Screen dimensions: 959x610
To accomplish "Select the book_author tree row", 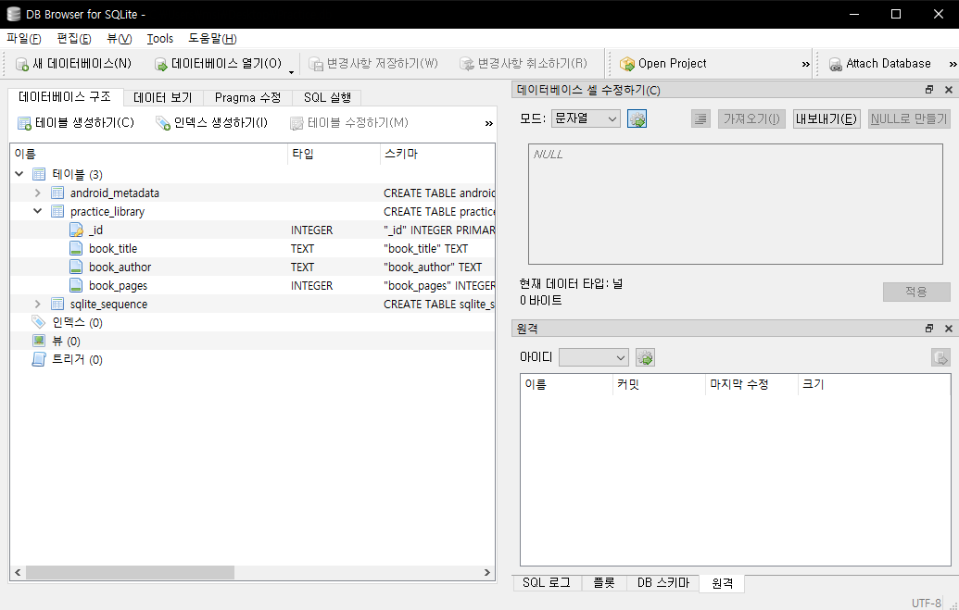I will (253, 268).
